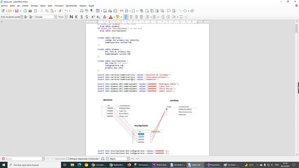Screen dimensions: 299x168
Task: Expand the Insert Table dropdown arrow
Action: pyautogui.click(x=101, y=11)
